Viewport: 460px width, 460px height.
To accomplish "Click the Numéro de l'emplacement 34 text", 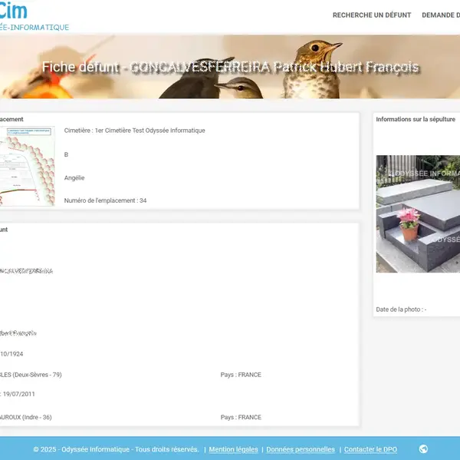I will (x=105, y=200).
